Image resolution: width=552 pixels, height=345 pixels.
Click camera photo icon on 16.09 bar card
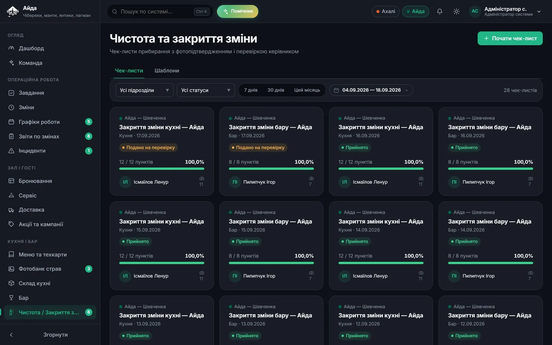click(x=531, y=179)
